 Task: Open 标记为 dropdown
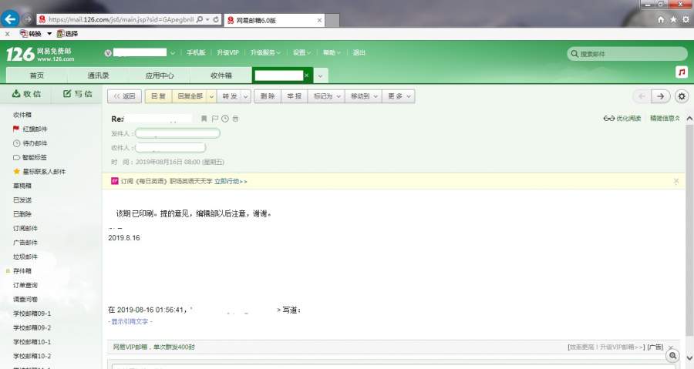pos(327,96)
